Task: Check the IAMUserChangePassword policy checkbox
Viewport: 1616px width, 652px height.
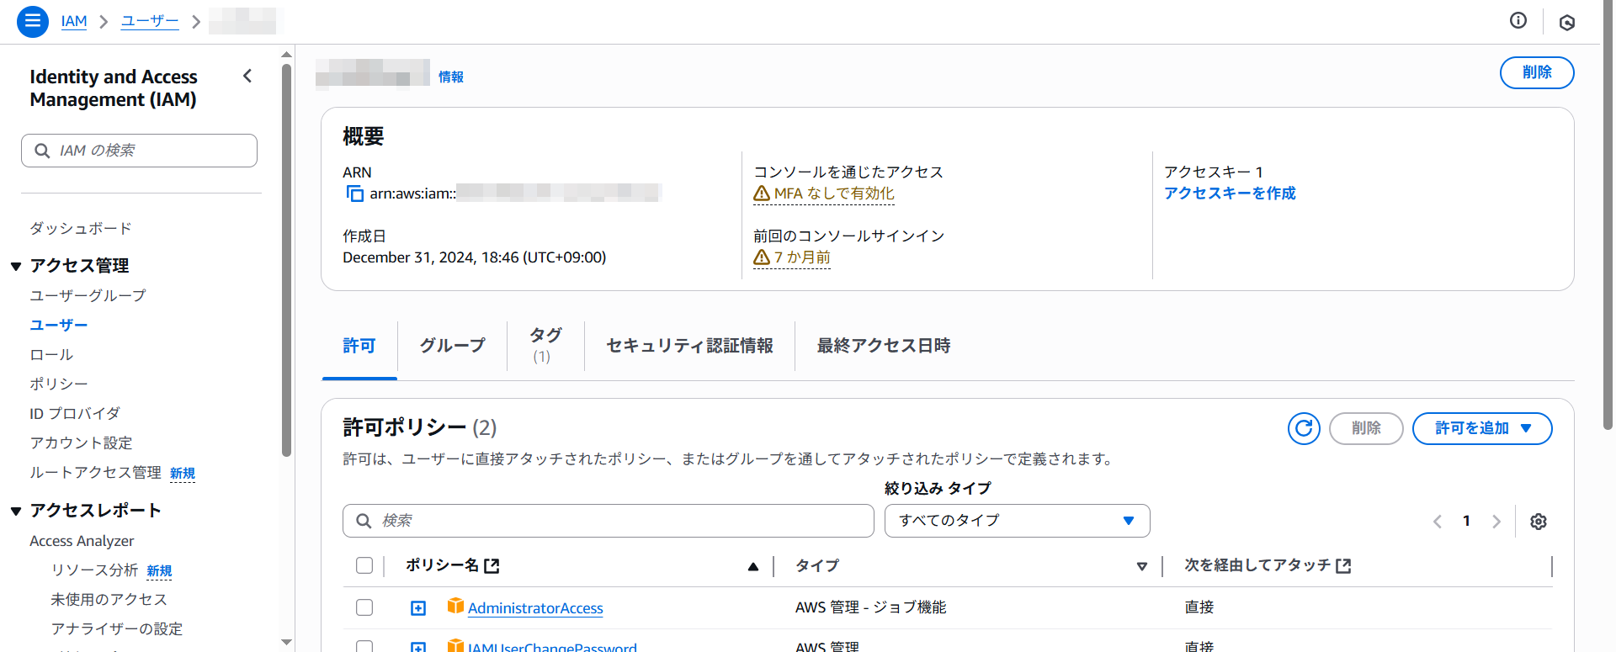Action: point(364,646)
